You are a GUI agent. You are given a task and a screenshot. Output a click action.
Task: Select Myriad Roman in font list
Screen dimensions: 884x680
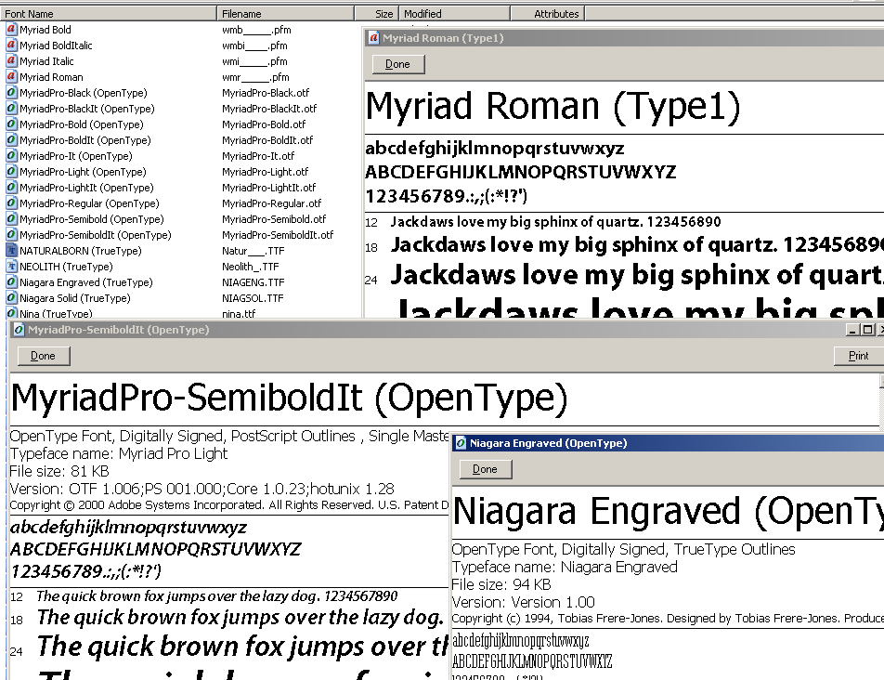(x=51, y=77)
